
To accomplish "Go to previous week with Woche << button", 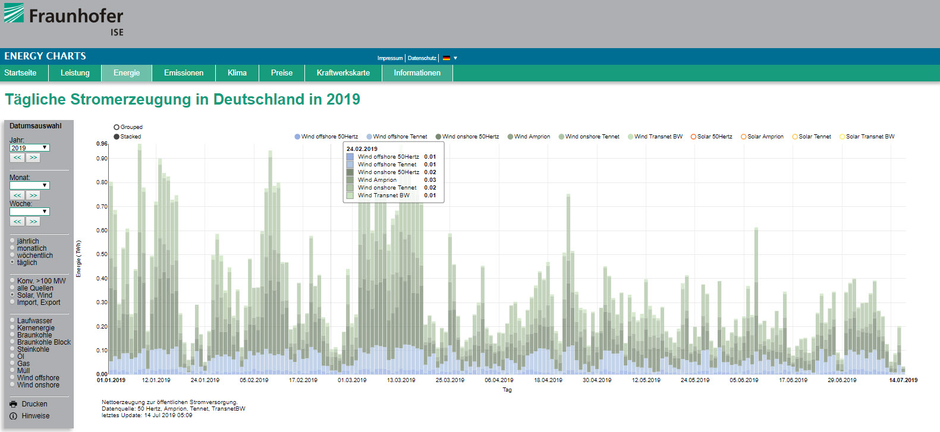I will 17,222.
